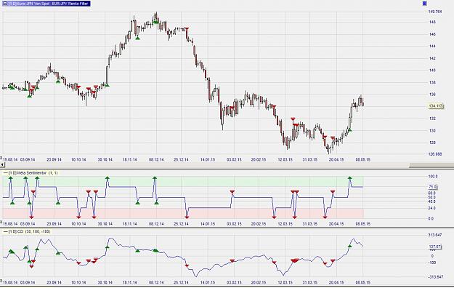Click the red sell marker at top of 25.12.14 candle
This screenshot has width=454, height=288.
(x=187, y=28)
